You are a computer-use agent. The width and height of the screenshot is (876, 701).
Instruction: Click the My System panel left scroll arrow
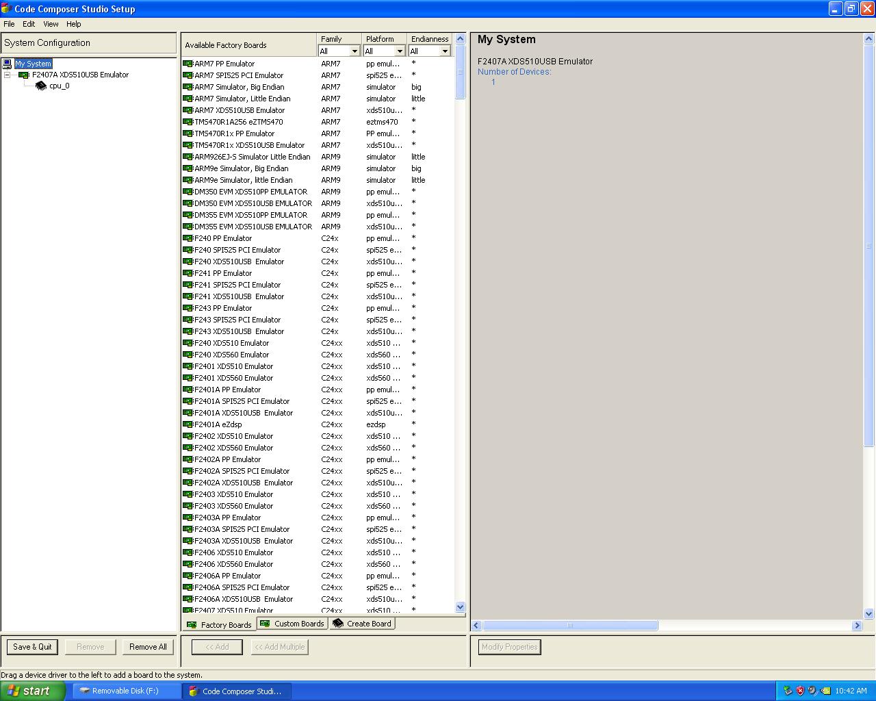coord(477,625)
